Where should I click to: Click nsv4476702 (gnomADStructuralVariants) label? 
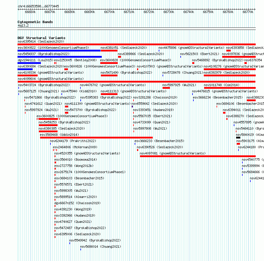coord(113,85)
